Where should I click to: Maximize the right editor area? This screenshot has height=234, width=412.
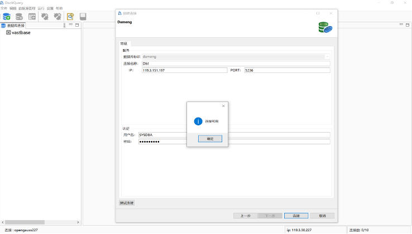coord(408,25)
